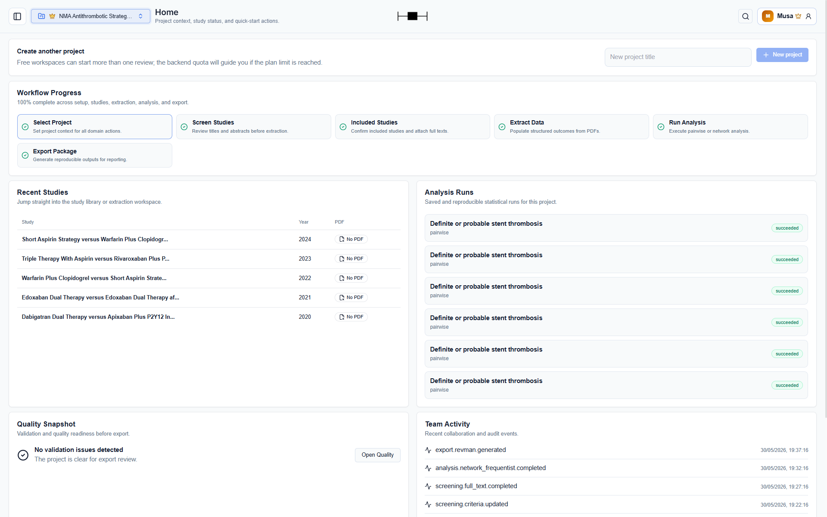Click check icon on Select Project step
The height and width of the screenshot is (517, 827).
25,127
